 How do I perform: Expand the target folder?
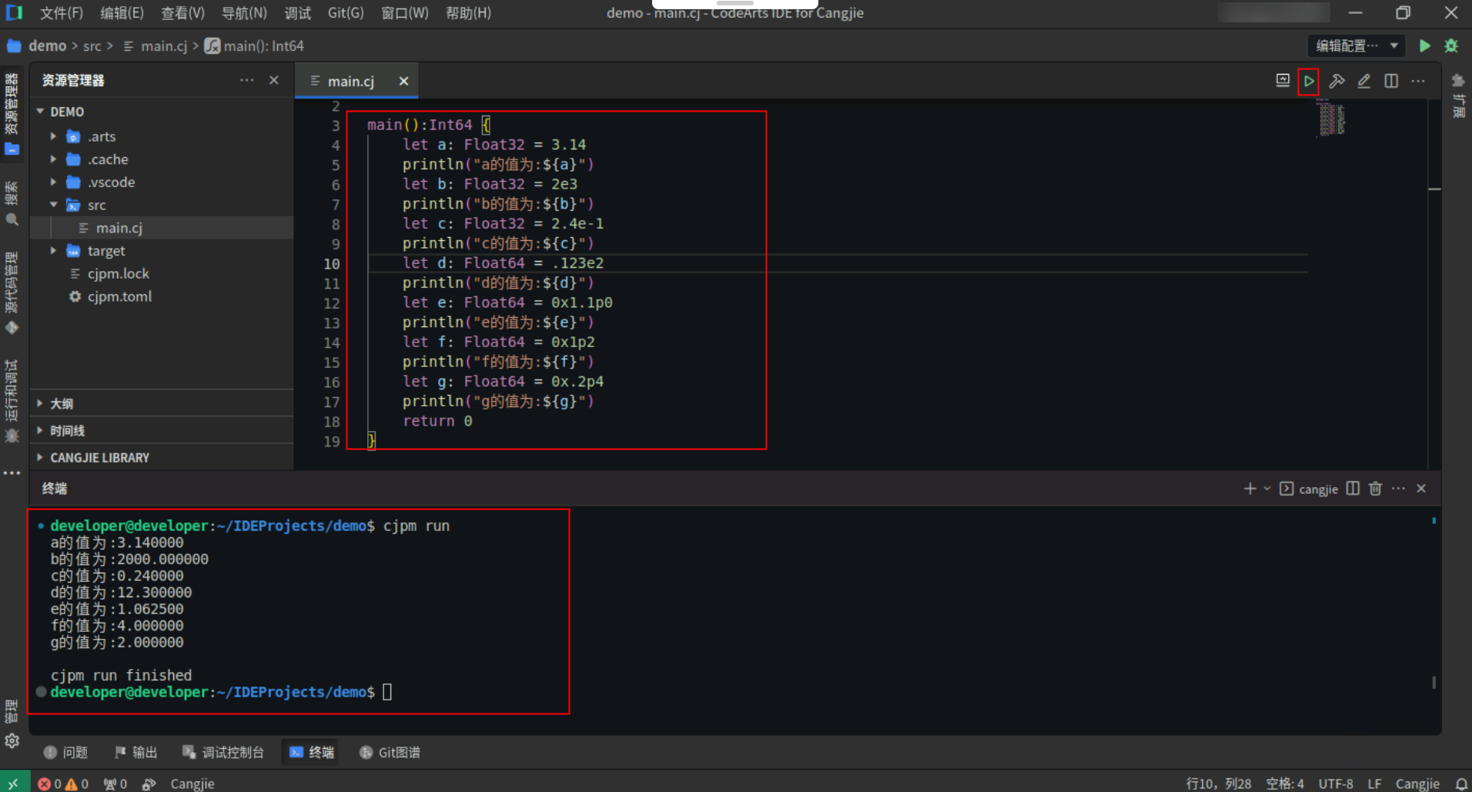point(53,251)
